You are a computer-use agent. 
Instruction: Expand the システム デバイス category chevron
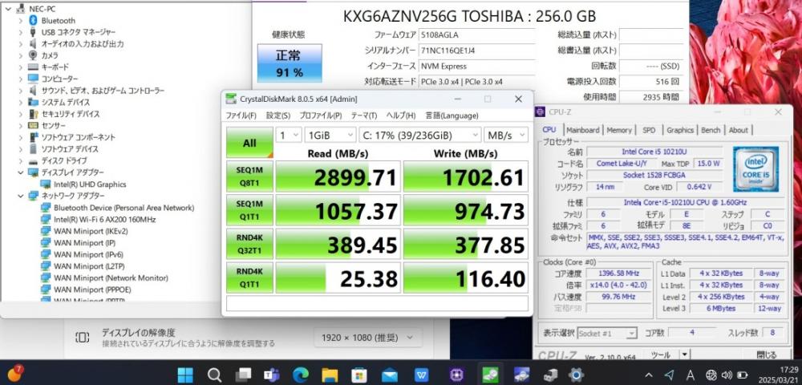(x=21, y=102)
